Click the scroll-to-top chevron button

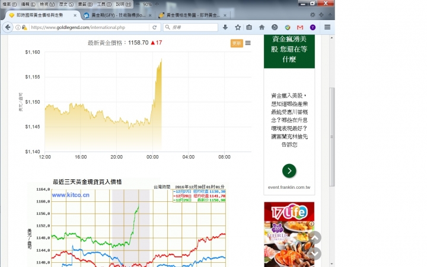click(x=315, y=237)
